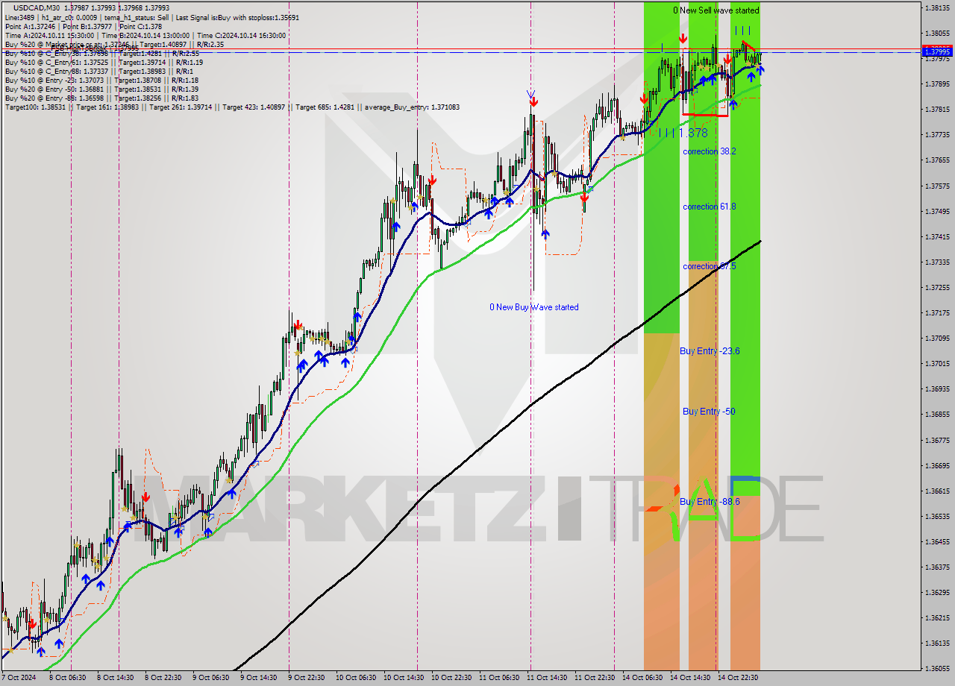955x686 pixels.
Task: Click price axis value 1.36855
Action: click(937, 415)
